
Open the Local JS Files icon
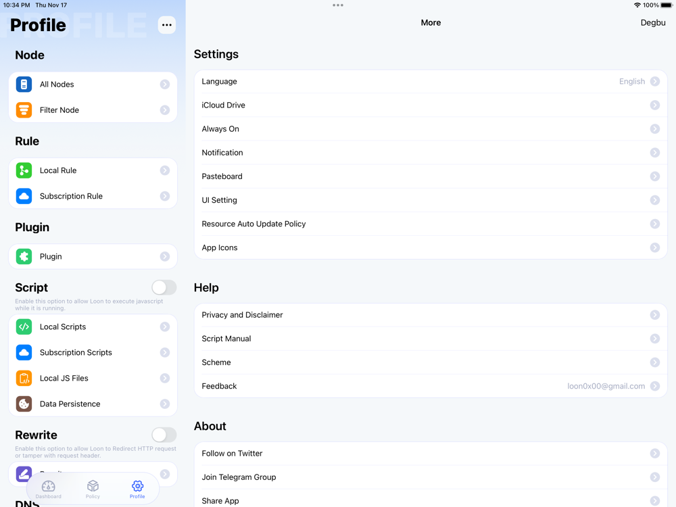click(24, 378)
